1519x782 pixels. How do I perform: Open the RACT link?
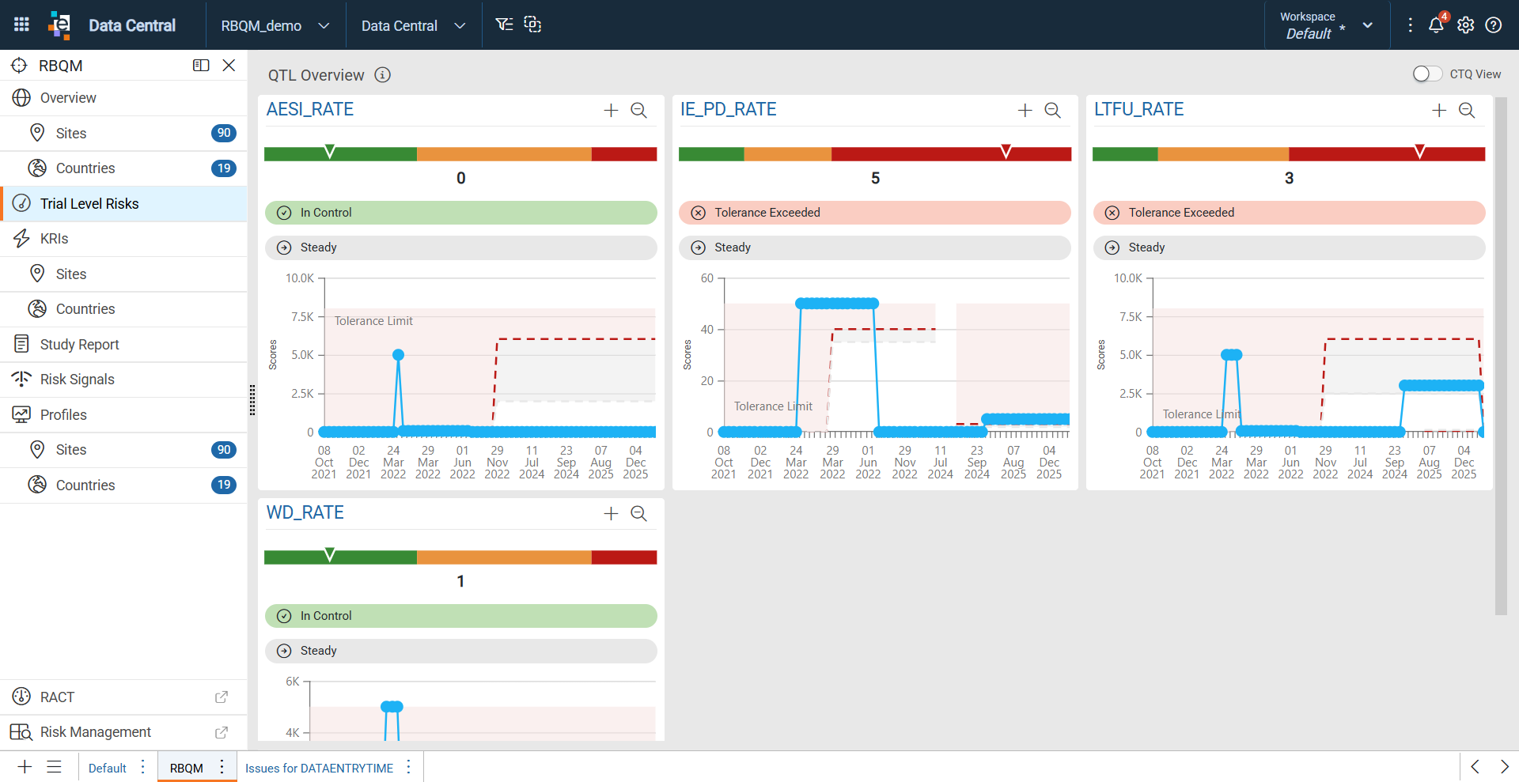123,697
